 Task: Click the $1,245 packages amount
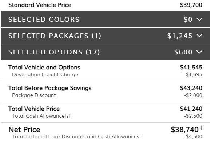(x=180, y=36)
